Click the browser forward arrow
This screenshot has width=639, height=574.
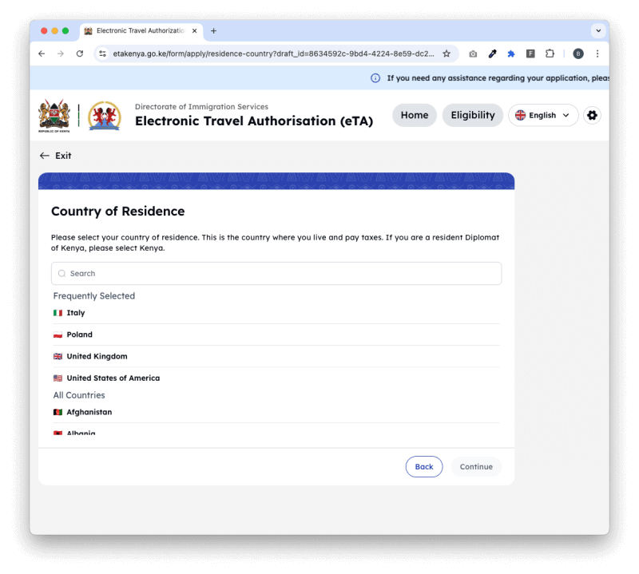click(x=61, y=53)
